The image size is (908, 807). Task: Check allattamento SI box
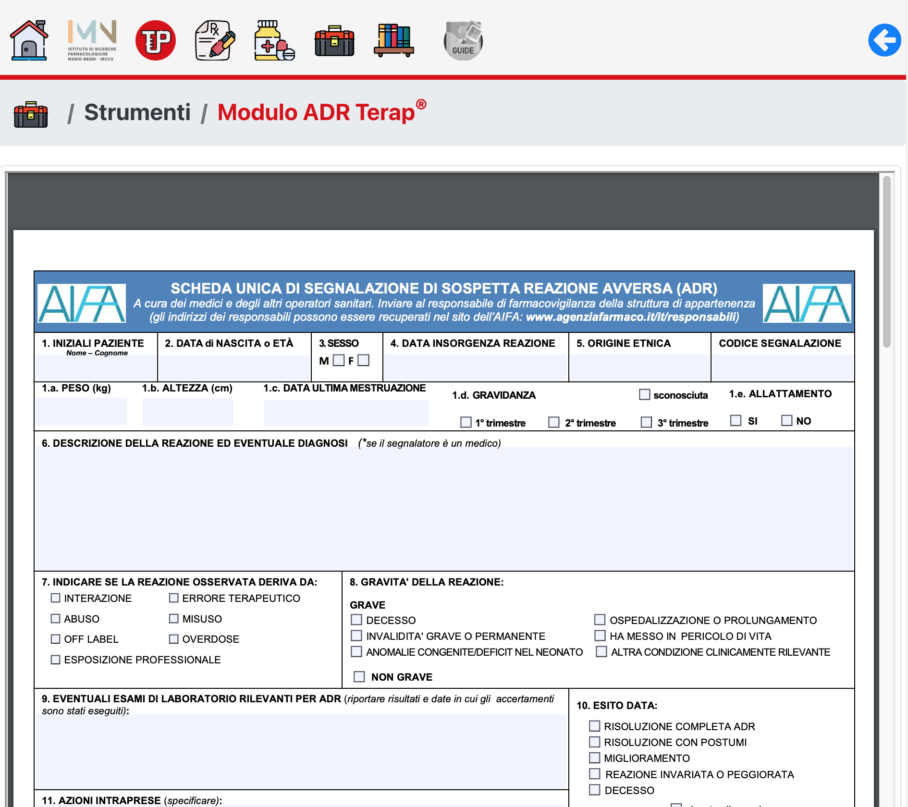736,420
